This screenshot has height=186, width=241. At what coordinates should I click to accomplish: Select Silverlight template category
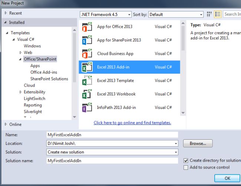tap(33, 112)
